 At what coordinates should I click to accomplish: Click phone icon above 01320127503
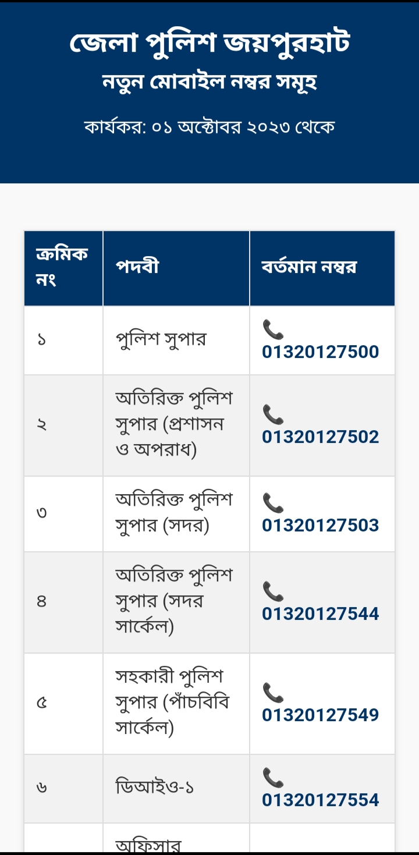[273, 503]
